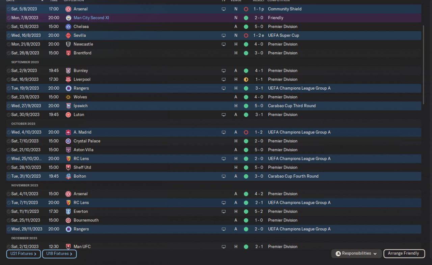This screenshot has height=265, width=432.
Task: Click the Arrange Friendly button
Action: pos(404,254)
